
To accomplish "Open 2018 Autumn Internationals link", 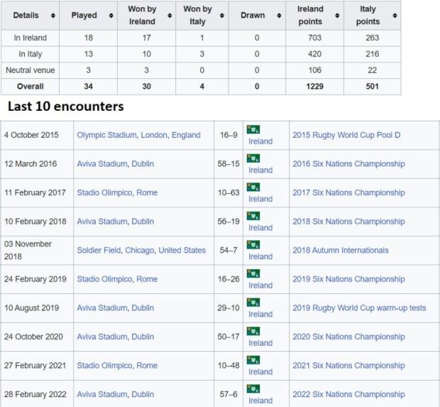I will pyautogui.click(x=341, y=250).
